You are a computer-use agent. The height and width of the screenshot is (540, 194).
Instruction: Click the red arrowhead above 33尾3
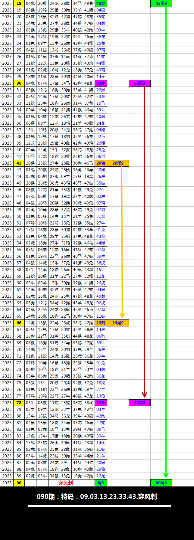(x=145, y=395)
